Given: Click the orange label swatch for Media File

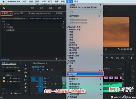Looking at the screenshot, I should [4, 81].
